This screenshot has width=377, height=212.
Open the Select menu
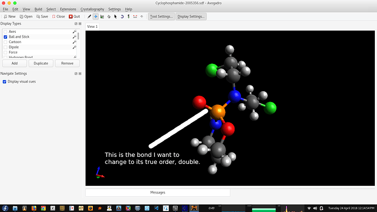51,9
